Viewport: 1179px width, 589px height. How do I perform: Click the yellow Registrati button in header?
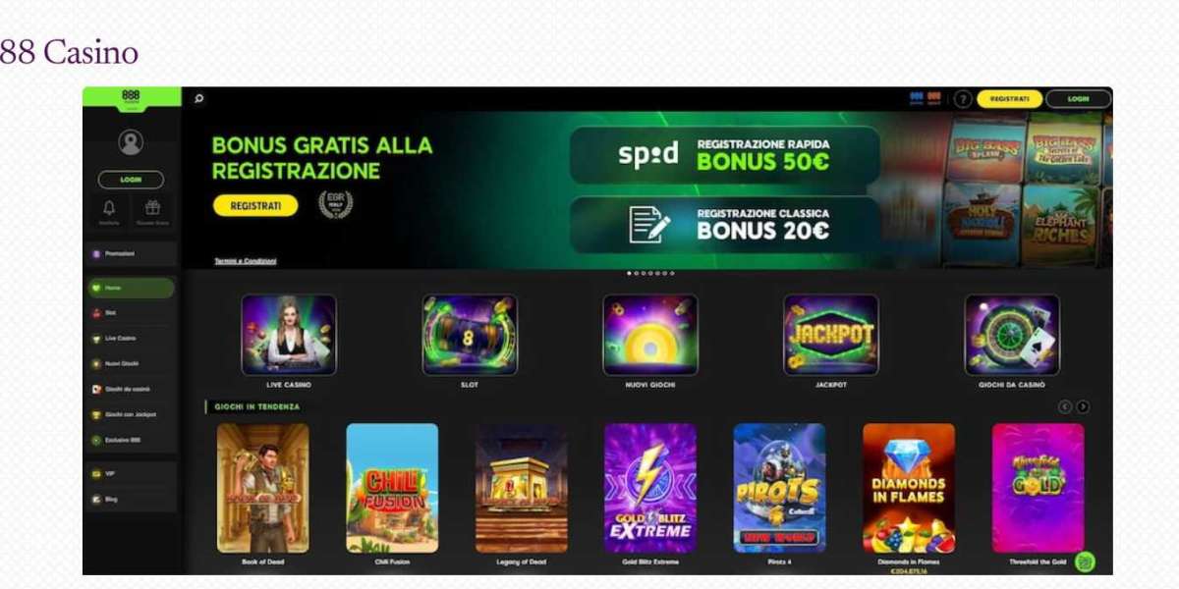1009,99
